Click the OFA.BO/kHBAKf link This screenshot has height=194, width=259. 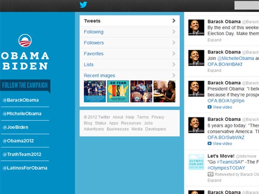tap(225, 64)
